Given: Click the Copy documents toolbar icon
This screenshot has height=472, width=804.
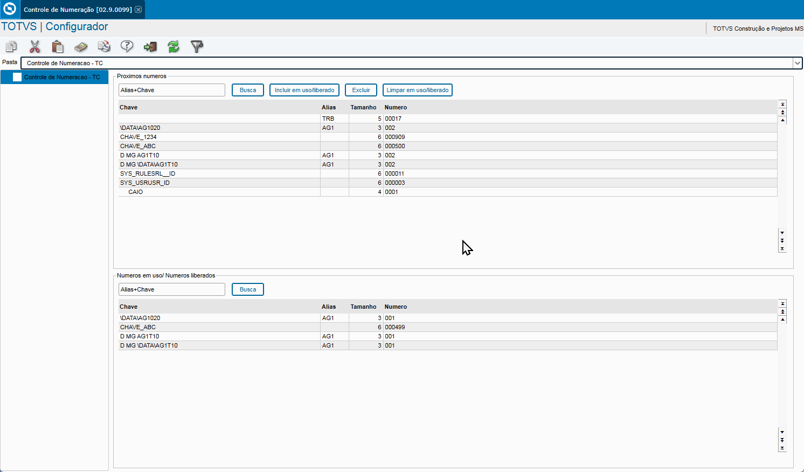Looking at the screenshot, I should [11, 47].
